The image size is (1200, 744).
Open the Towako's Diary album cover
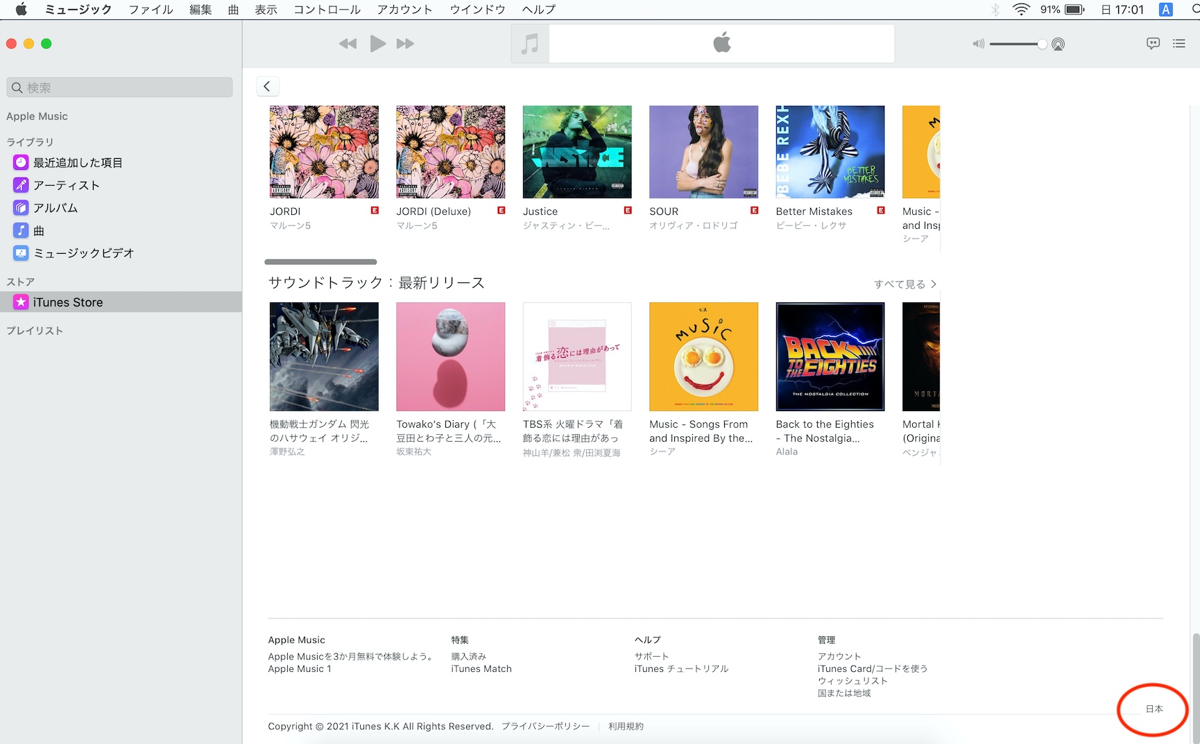click(x=451, y=356)
